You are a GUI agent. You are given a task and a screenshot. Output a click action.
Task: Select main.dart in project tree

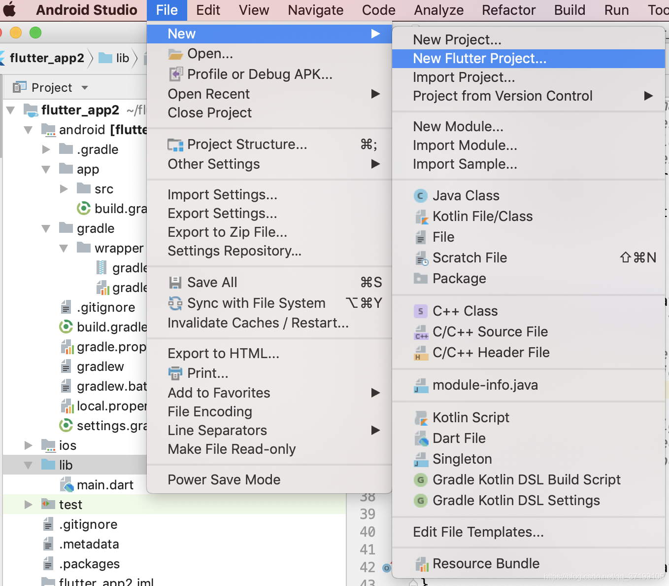[105, 485]
